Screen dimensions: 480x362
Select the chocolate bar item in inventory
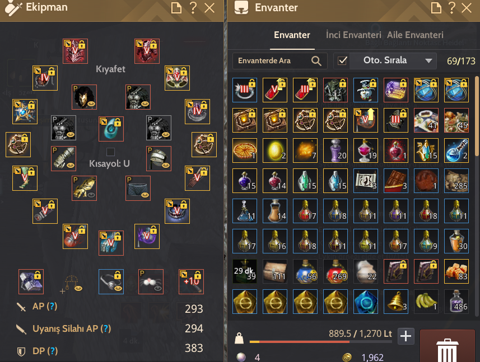pyautogui.click(x=396, y=181)
